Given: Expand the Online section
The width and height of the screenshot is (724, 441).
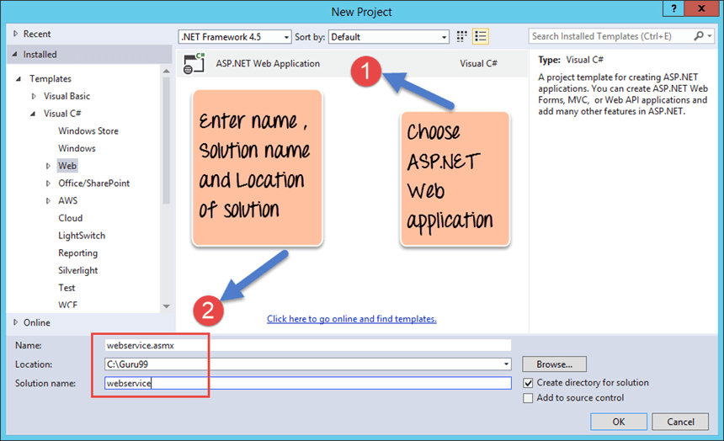Looking at the screenshot, I should coord(16,322).
